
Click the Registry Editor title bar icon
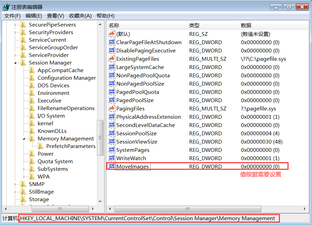pyautogui.click(x=6, y=7)
